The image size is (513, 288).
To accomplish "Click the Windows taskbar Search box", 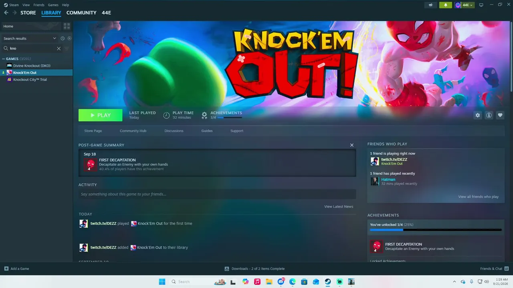I will 198,282.
